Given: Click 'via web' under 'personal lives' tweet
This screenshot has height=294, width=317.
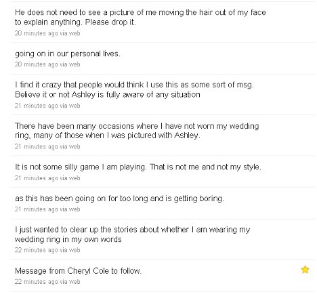Looking at the screenshot, I should click(70, 64).
